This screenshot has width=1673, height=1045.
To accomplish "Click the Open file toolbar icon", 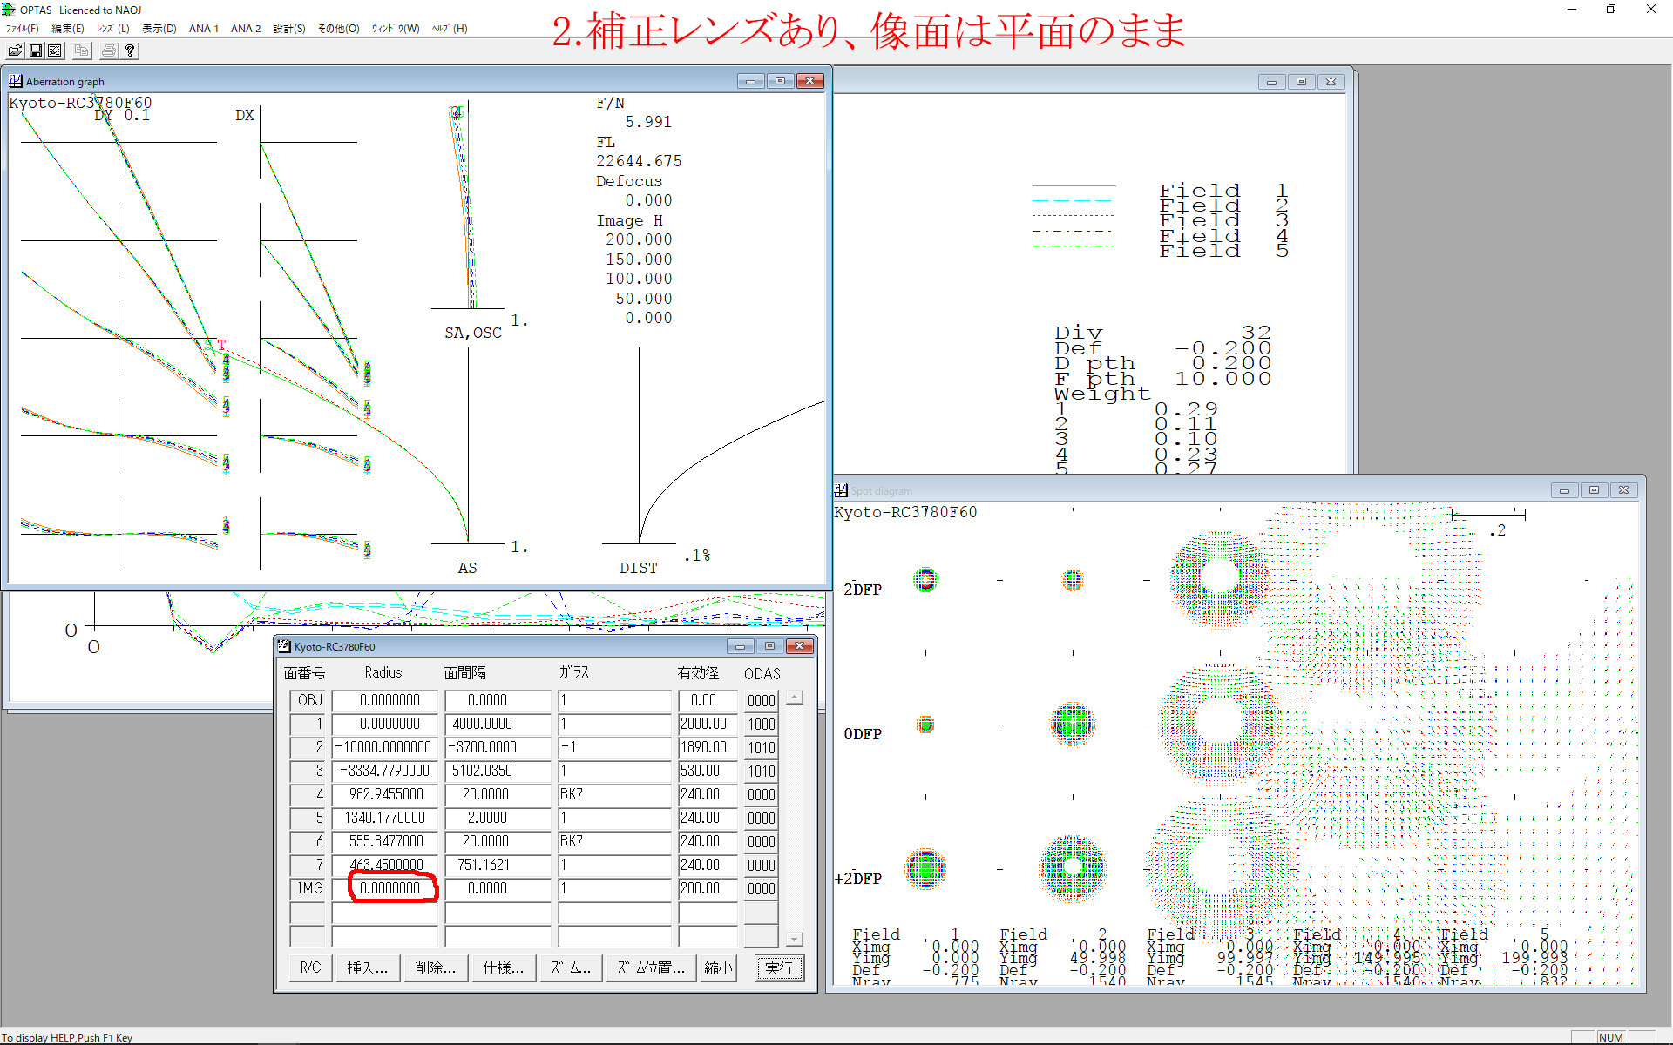I will pos(15,51).
